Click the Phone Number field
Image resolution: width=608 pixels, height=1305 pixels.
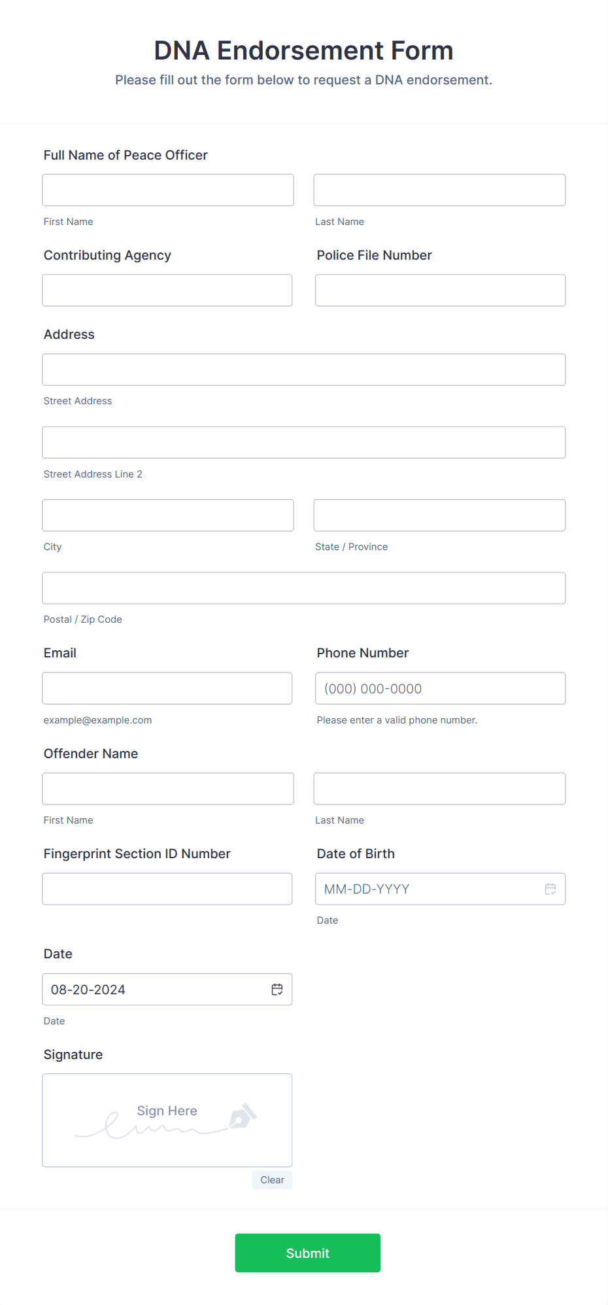pos(441,688)
